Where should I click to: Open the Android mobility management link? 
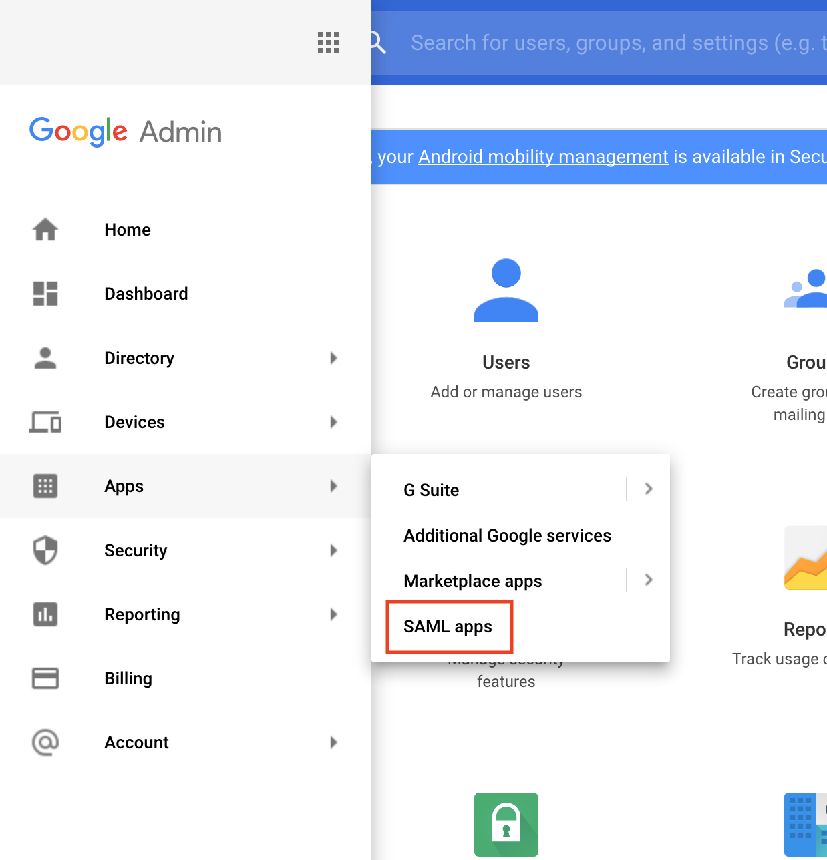point(543,156)
